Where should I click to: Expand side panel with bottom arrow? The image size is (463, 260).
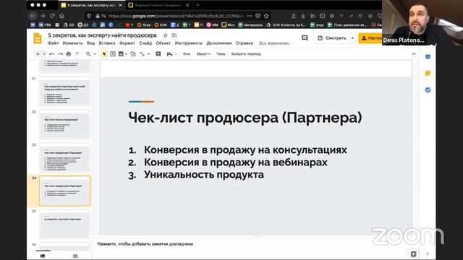pyautogui.click(x=428, y=253)
